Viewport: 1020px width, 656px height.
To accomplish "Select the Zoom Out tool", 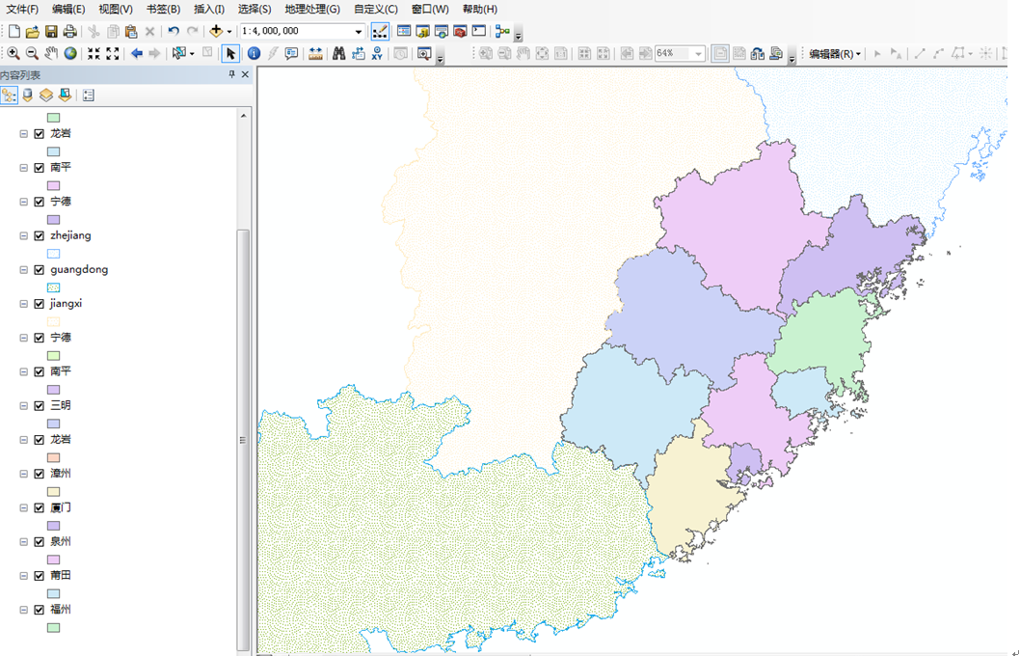I will (x=31, y=53).
